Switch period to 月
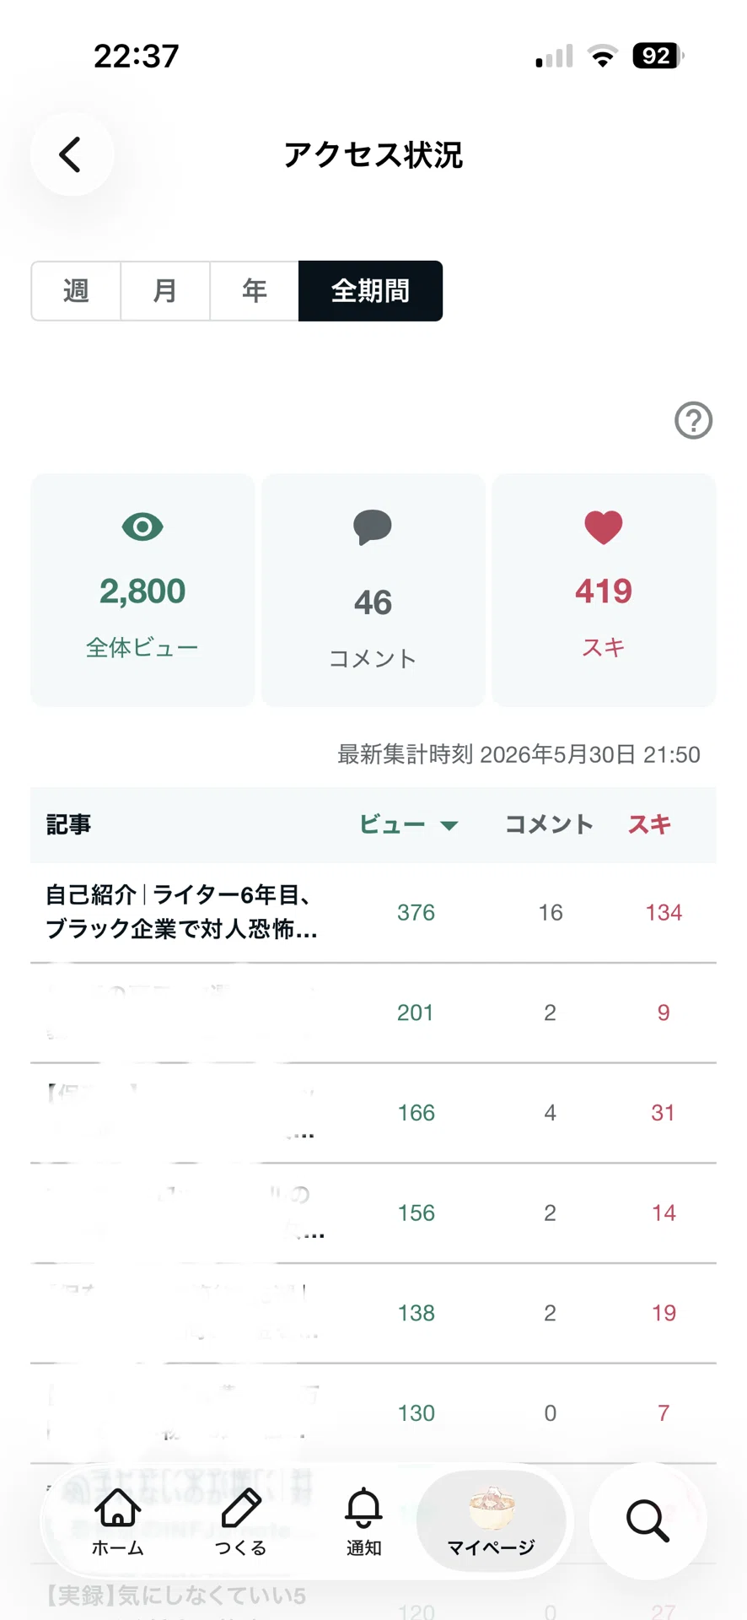 click(165, 291)
